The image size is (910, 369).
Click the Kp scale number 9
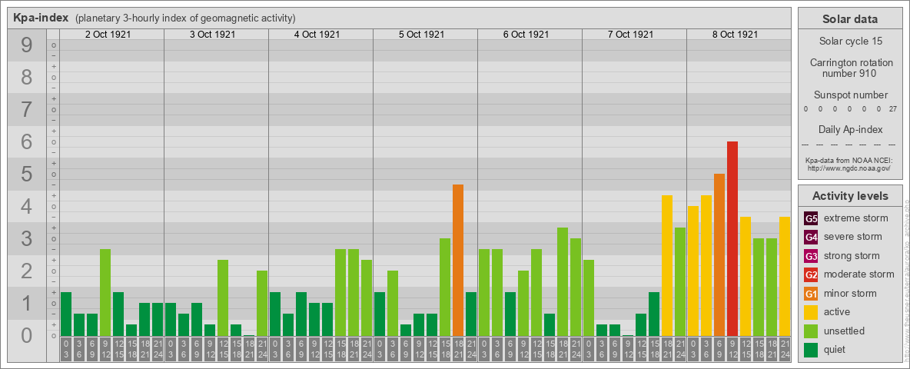pyautogui.click(x=27, y=45)
